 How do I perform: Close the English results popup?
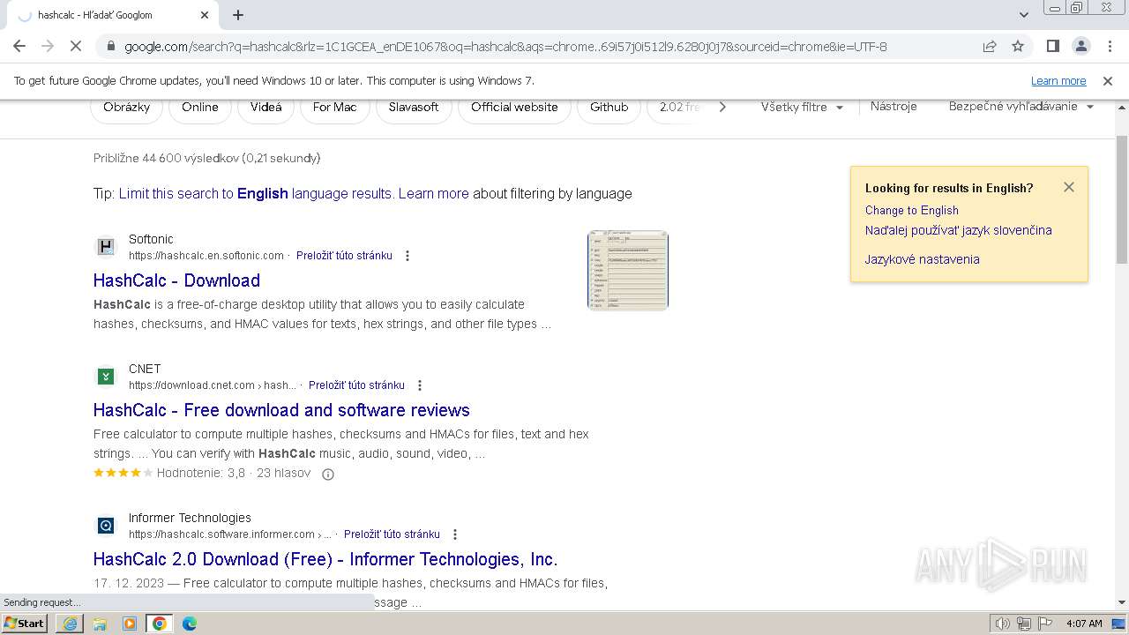pos(1069,187)
